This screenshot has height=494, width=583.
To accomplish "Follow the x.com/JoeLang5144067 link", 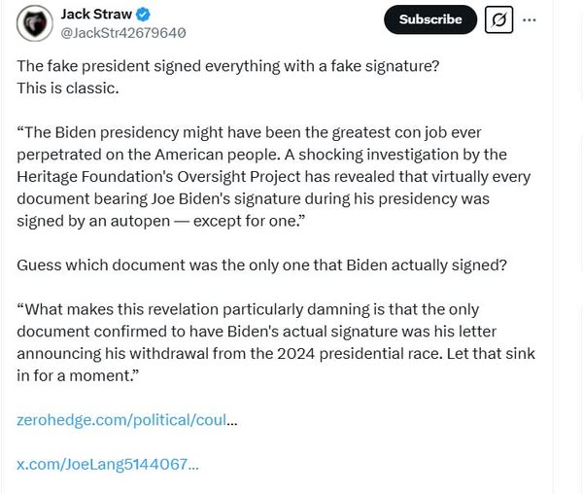I will [x=107, y=464].
